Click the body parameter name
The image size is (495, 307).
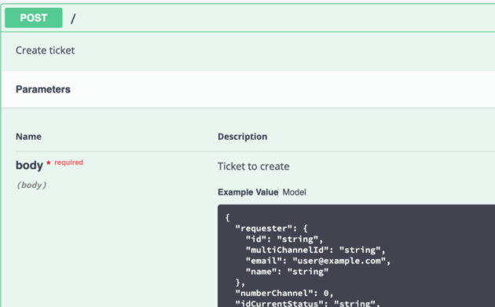pos(29,165)
